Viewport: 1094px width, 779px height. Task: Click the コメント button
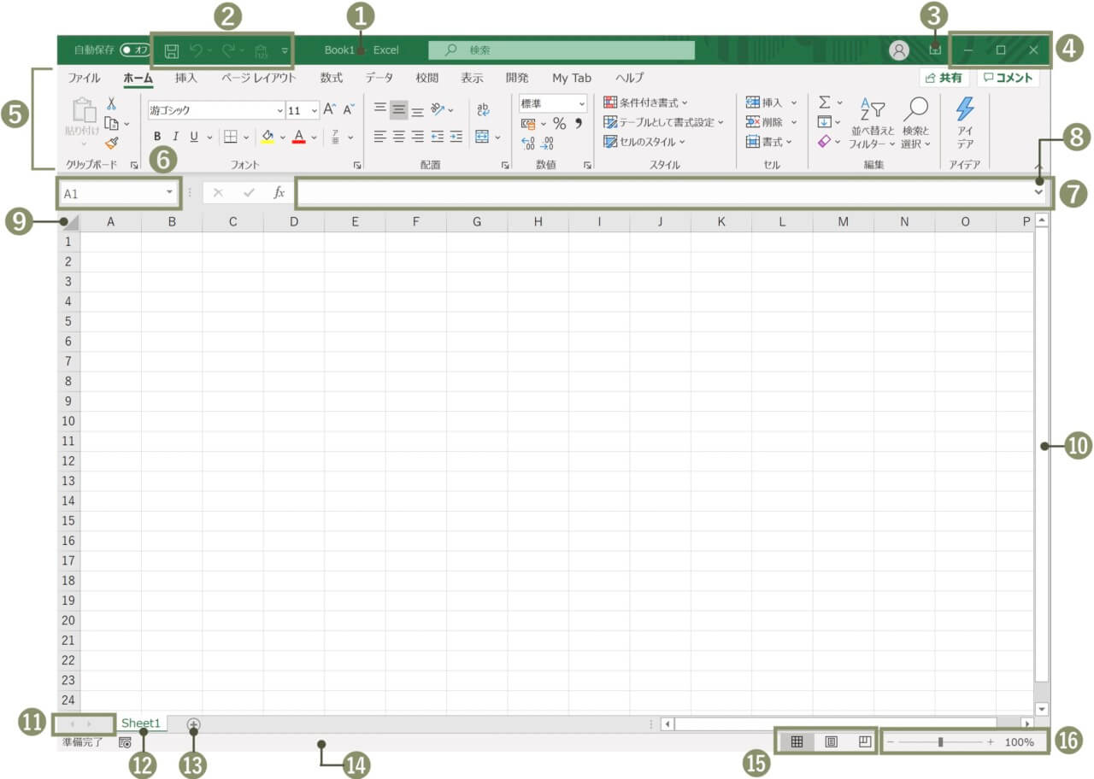coord(1009,78)
